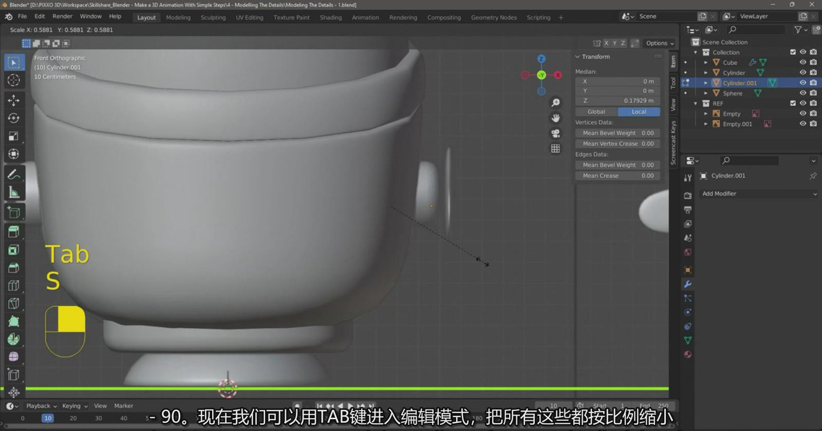Screen dimensions: 822x431
Task: Select the Inset Faces tool
Action: [14, 250]
